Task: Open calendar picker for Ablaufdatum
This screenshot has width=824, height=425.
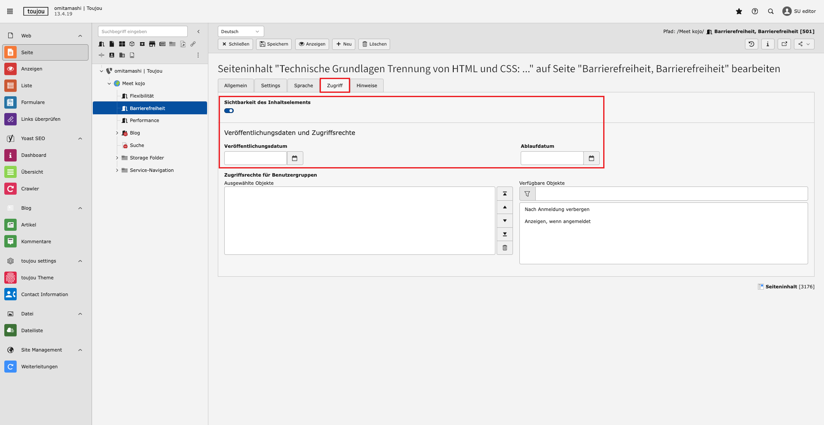Action: (x=591, y=159)
